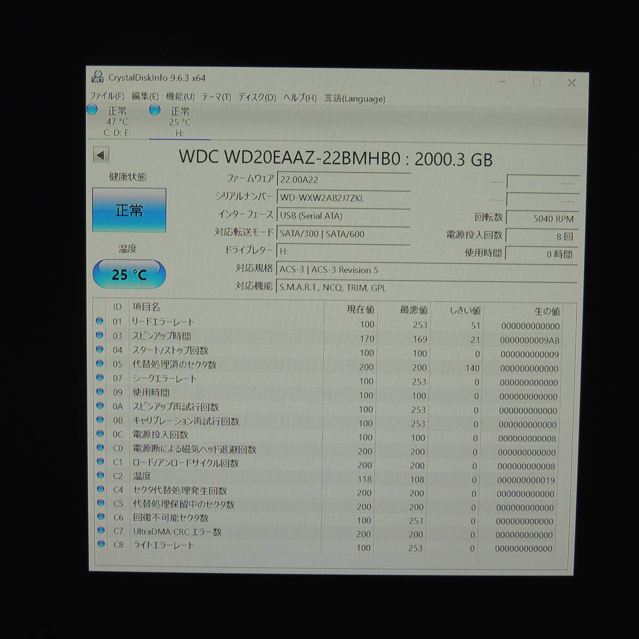The width and height of the screenshot is (639, 639).
Task: Click the 最悪値 column header
Action: pyautogui.click(x=414, y=310)
